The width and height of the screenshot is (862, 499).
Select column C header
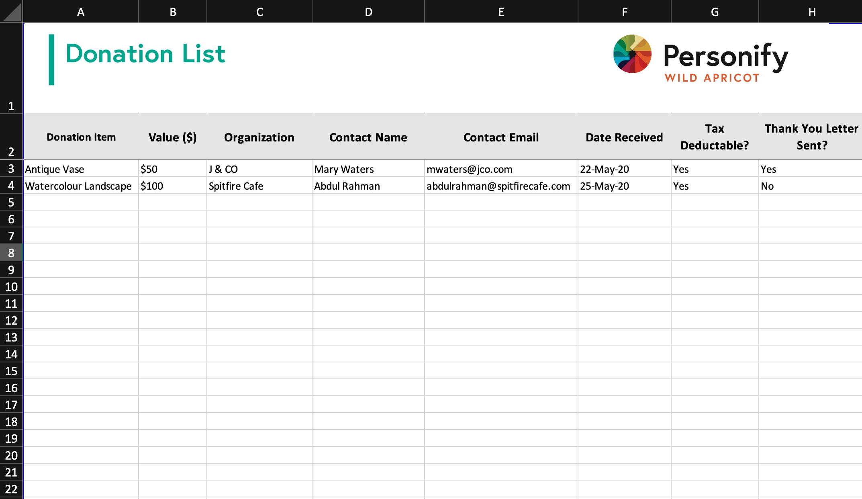point(259,12)
